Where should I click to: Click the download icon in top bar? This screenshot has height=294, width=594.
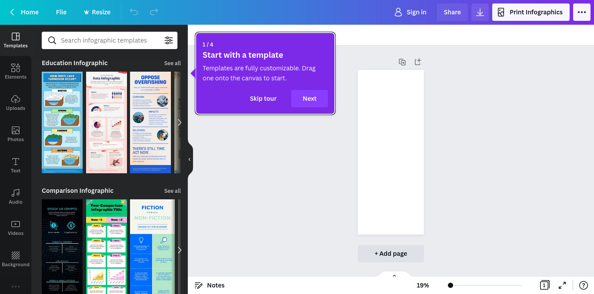coord(480,12)
